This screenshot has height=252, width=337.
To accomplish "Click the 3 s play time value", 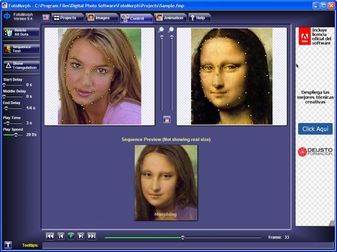I will click(x=29, y=123).
